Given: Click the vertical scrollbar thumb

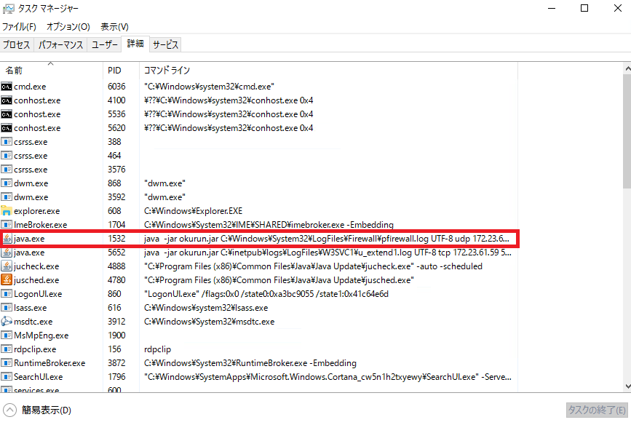Looking at the screenshot, I should (x=627, y=131).
